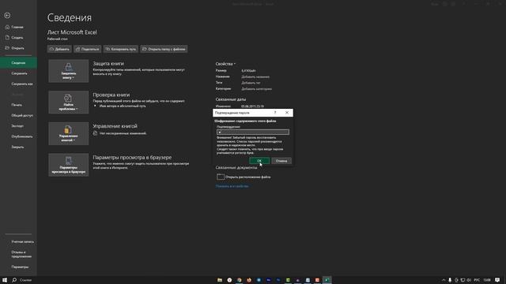
Task: Open the Экспорт page
Action: (17, 126)
